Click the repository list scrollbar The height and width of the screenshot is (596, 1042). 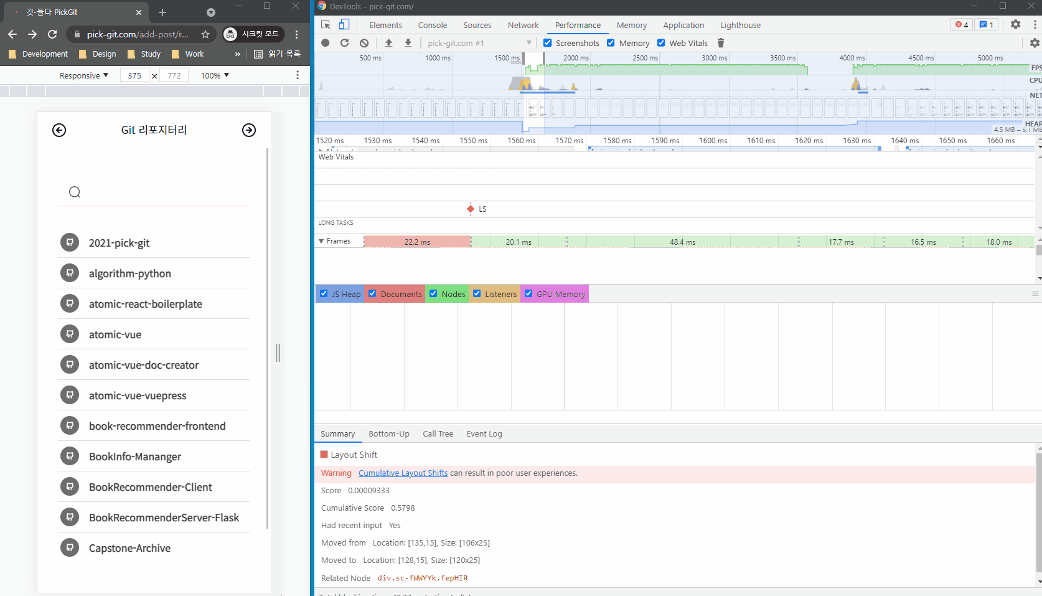coord(267,338)
